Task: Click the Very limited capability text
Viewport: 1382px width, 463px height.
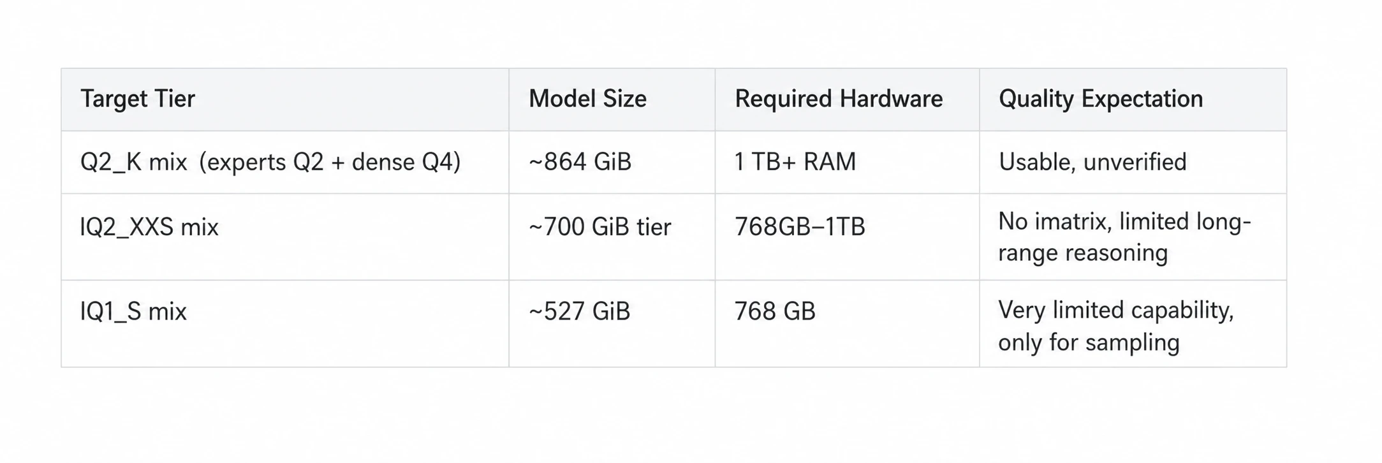Action: (x=1116, y=311)
